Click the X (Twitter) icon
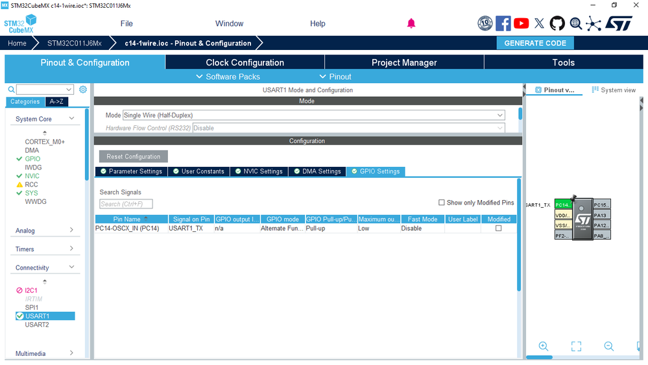This screenshot has width=648, height=365. [x=539, y=23]
